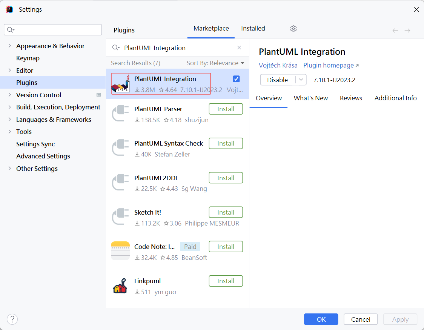This screenshot has width=424, height=330.
Task: Click the OK button
Action: (x=321, y=319)
